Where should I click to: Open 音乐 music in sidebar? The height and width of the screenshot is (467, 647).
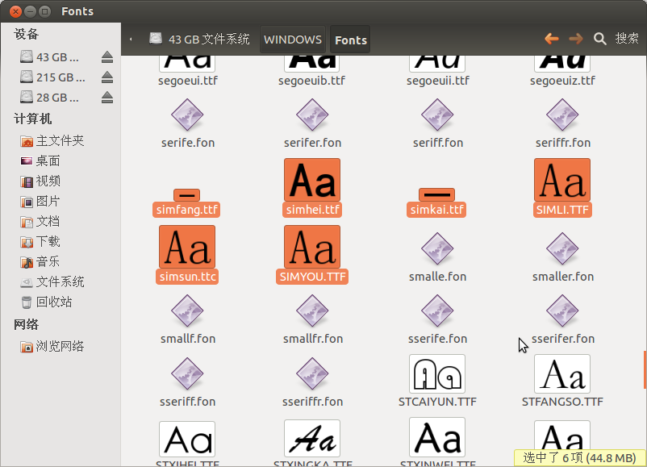[x=40, y=261]
